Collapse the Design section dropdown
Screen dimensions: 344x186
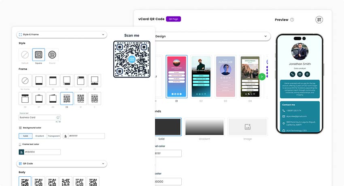click(265, 36)
